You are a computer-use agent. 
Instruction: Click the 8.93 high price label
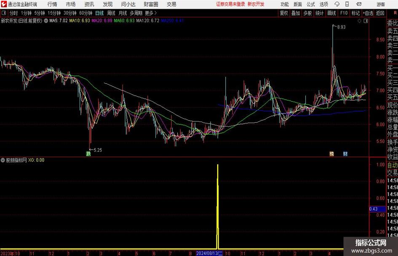click(x=342, y=27)
